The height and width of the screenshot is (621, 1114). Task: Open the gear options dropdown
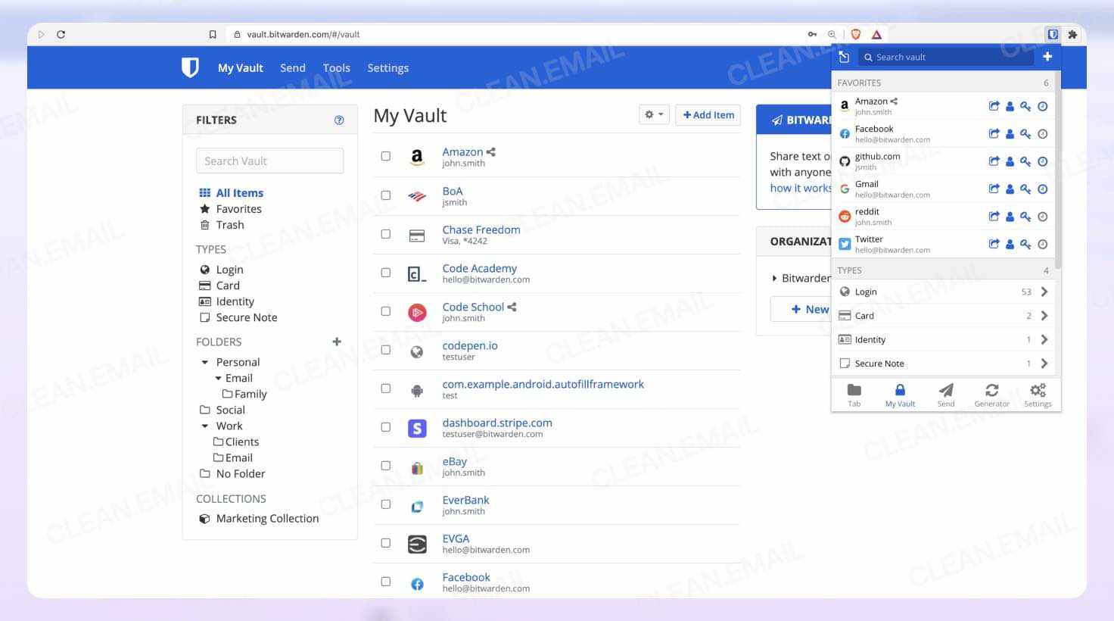(653, 115)
